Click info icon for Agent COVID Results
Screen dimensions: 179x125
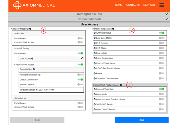[95, 110]
